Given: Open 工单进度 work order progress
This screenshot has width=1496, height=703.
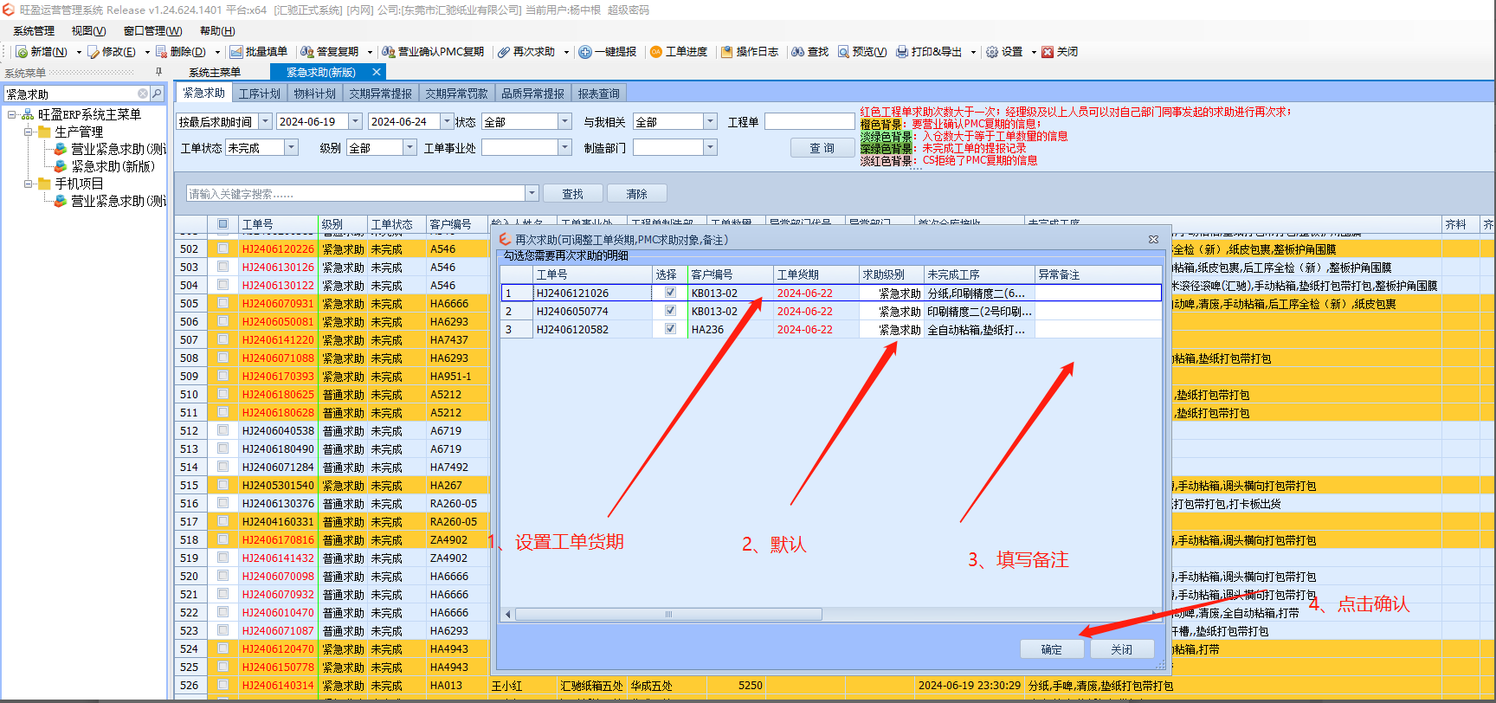Looking at the screenshot, I should click(679, 52).
